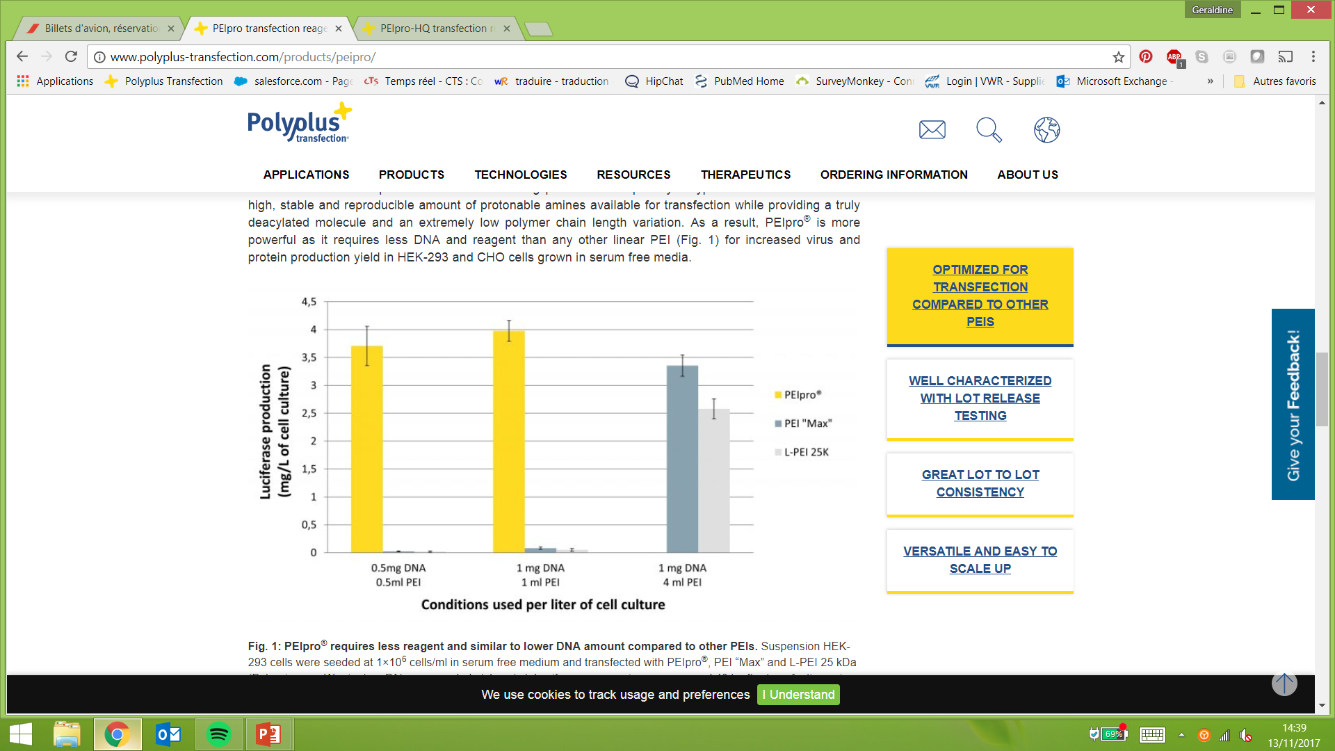Click the envelope contact icon
This screenshot has width=1335, height=751.
[932, 130]
